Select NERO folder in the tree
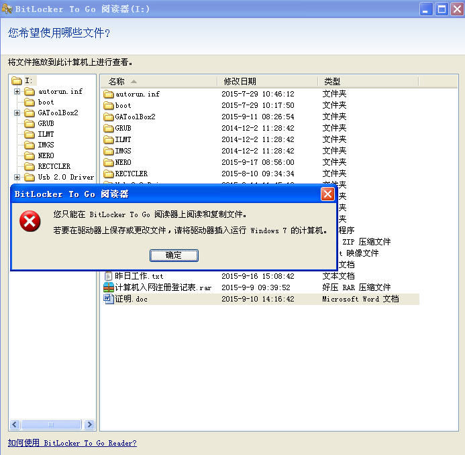 [x=46, y=155]
